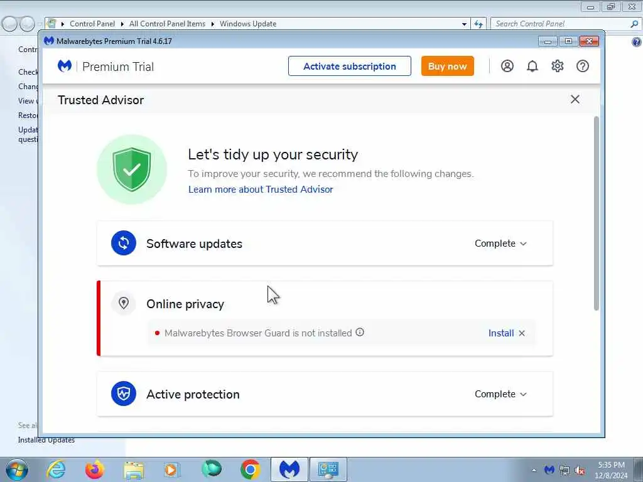Click the Activate subscription button
Screen dimensions: 643x482
coord(349,66)
